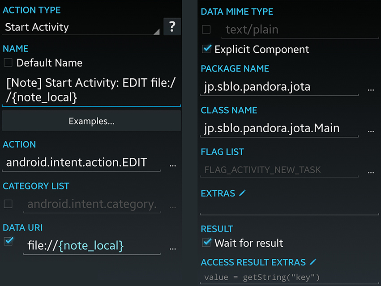Open the Action field's ellipsis picker

173,166
